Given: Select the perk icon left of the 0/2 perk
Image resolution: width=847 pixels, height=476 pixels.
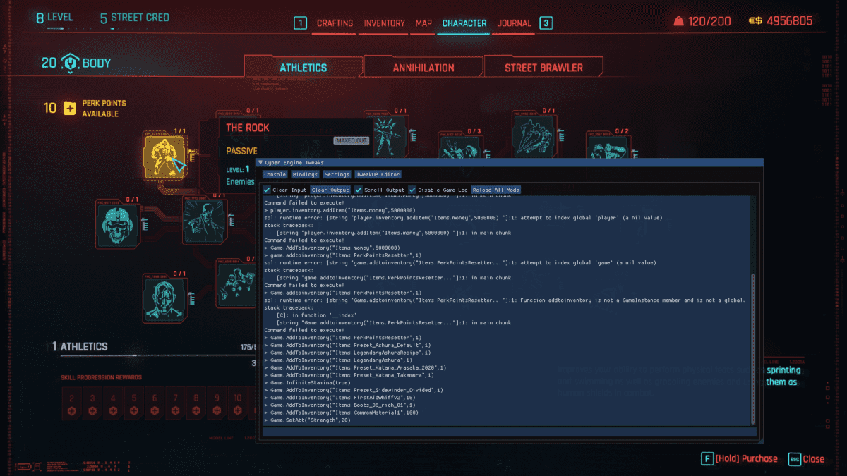Looking at the screenshot, I should (x=534, y=135).
